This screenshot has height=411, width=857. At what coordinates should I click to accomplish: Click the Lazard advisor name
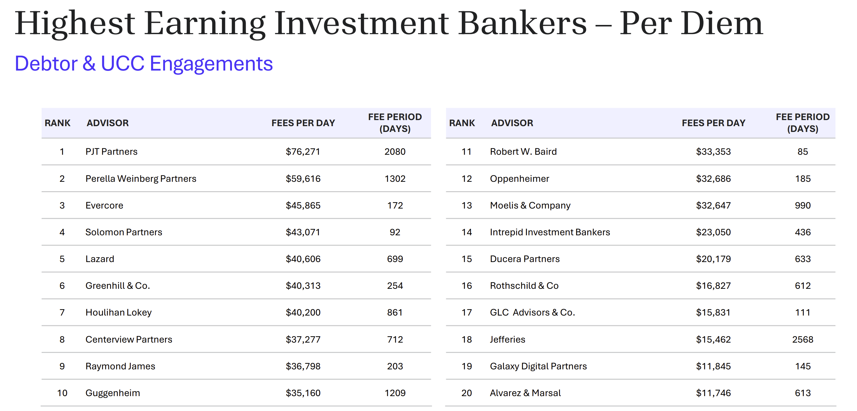click(100, 259)
